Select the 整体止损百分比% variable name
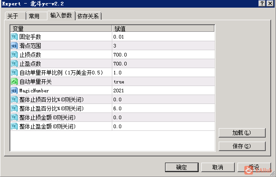This screenshot has width=276, height=177. point(51,99)
